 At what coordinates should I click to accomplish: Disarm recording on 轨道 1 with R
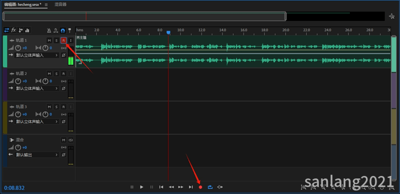click(64, 40)
